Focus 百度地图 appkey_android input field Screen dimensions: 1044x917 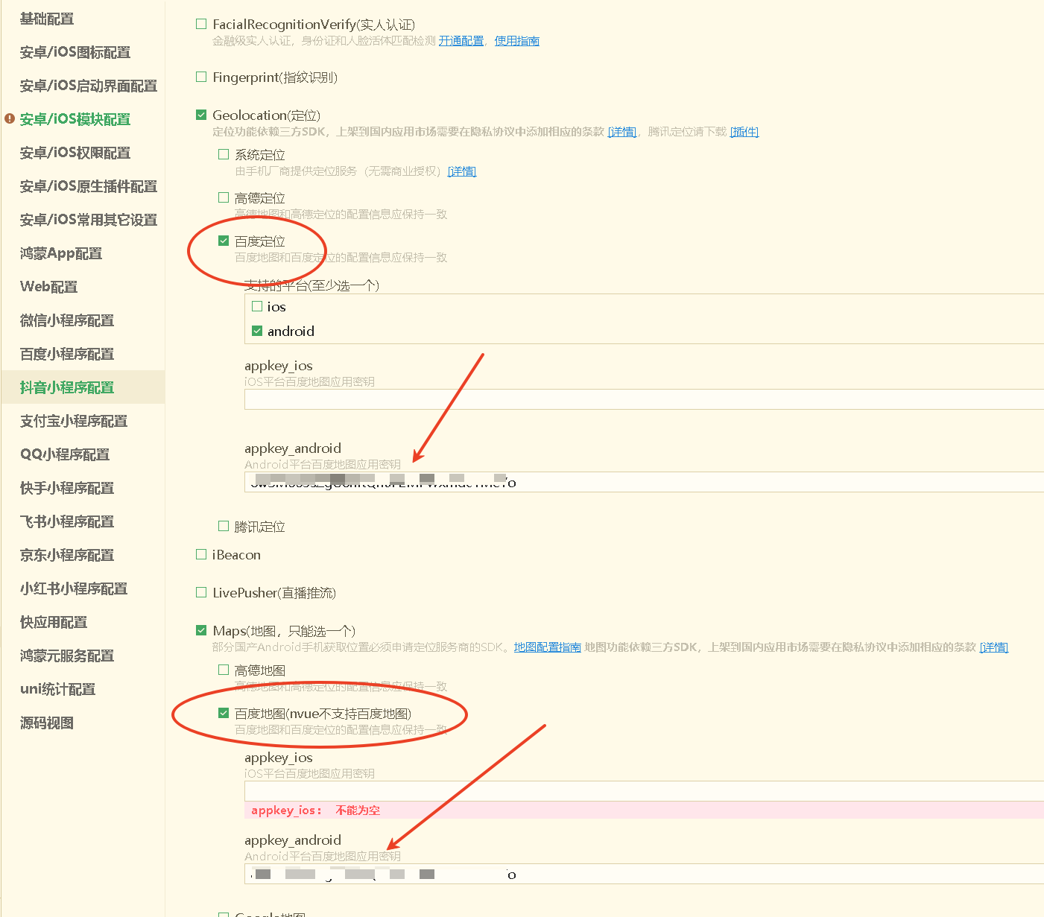(644, 874)
